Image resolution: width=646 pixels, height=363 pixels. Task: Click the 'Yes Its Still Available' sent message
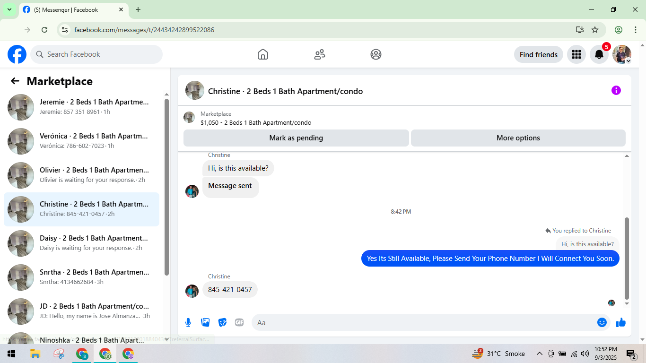(x=490, y=259)
